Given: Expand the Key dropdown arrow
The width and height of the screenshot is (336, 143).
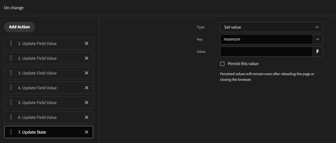Looking at the screenshot, I should [317, 39].
